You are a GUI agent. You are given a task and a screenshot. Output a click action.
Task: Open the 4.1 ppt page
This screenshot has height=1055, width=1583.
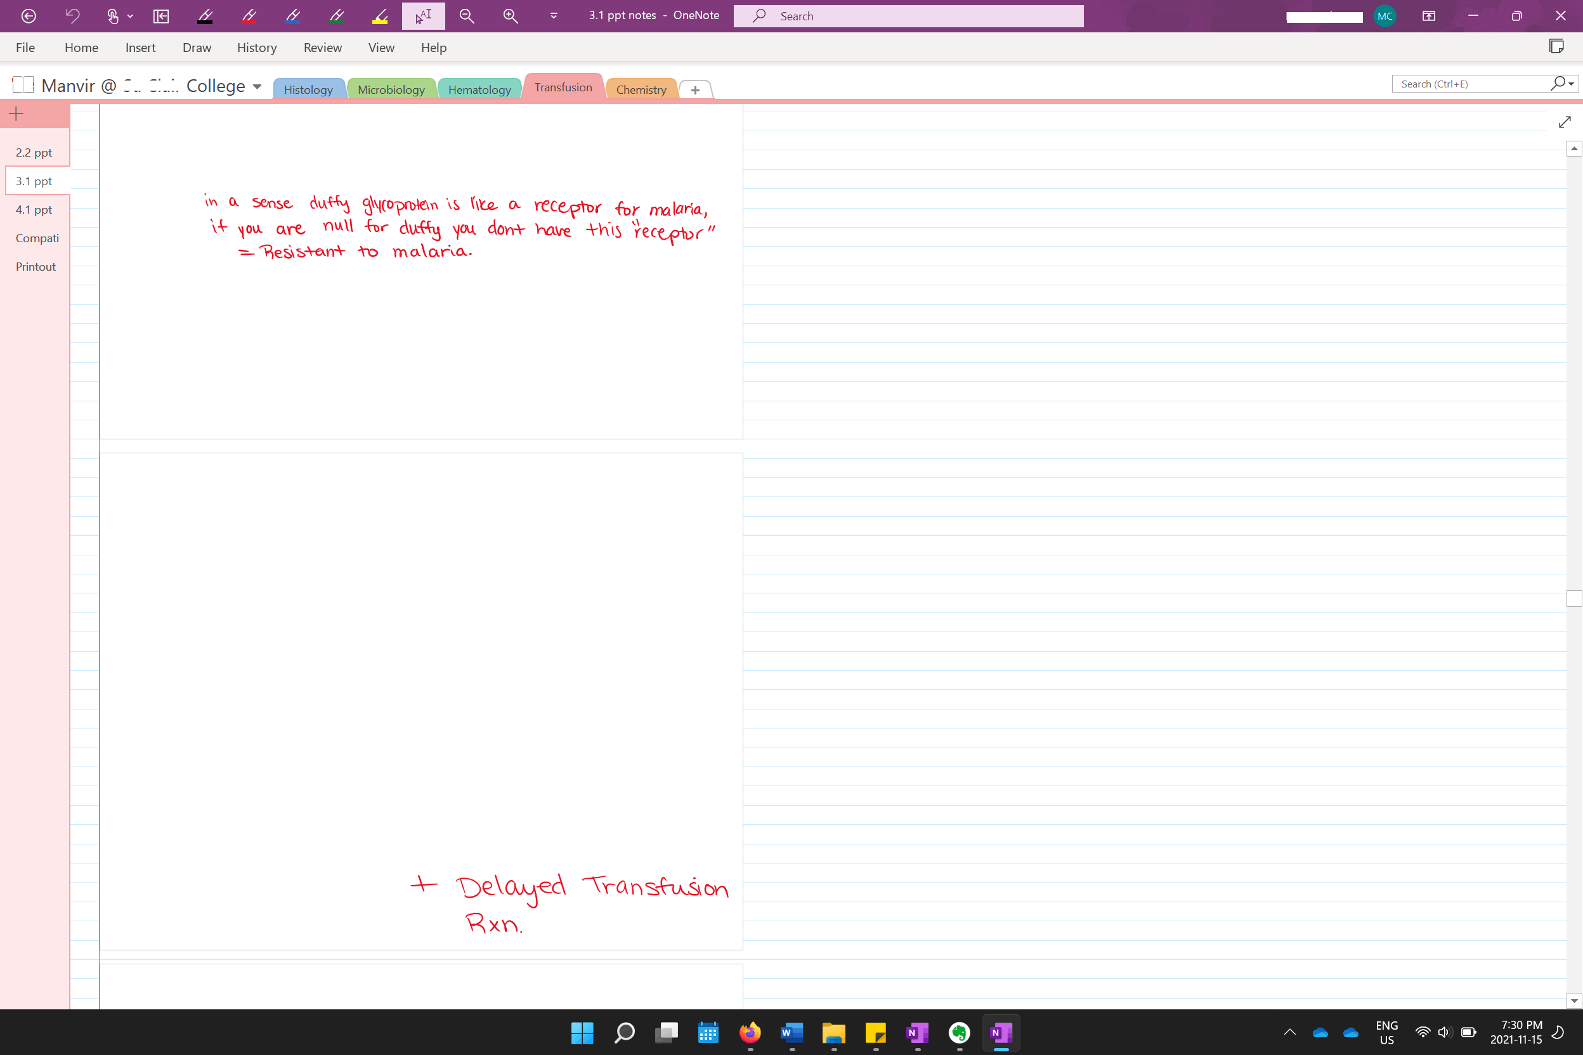click(34, 209)
